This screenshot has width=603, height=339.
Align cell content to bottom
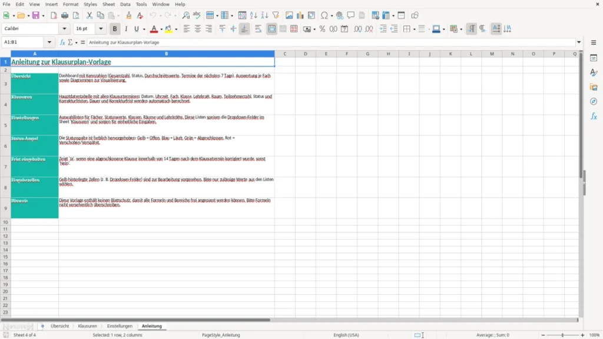pyautogui.click(x=244, y=29)
